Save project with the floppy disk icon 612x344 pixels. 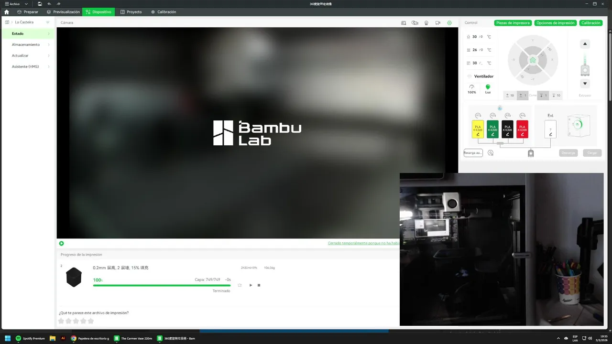pos(40,4)
